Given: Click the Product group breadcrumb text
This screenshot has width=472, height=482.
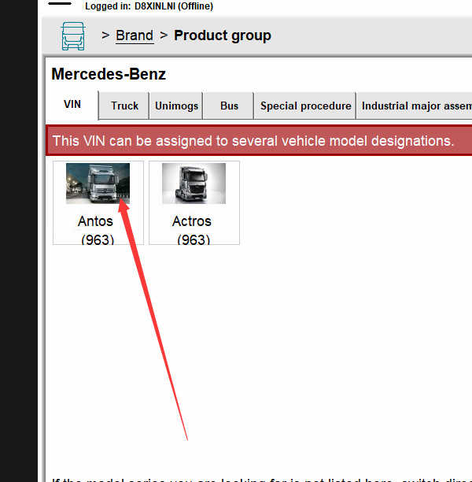Looking at the screenshot, I should [x=223, y=35].
